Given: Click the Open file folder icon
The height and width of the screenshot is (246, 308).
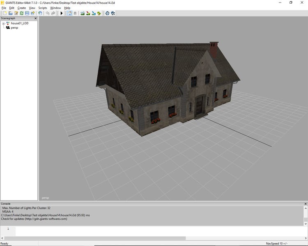Looking at the screenshot, I should tap(10, 14).
